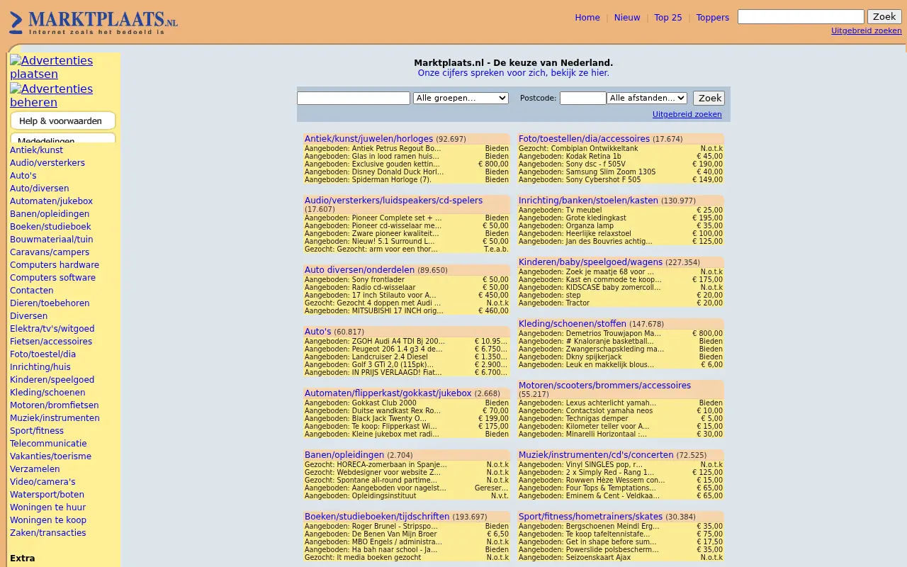Open Telecommunicatie in the sidebar
The width and height of the screenshot is (907, 567).
click(x=48, y=444)
